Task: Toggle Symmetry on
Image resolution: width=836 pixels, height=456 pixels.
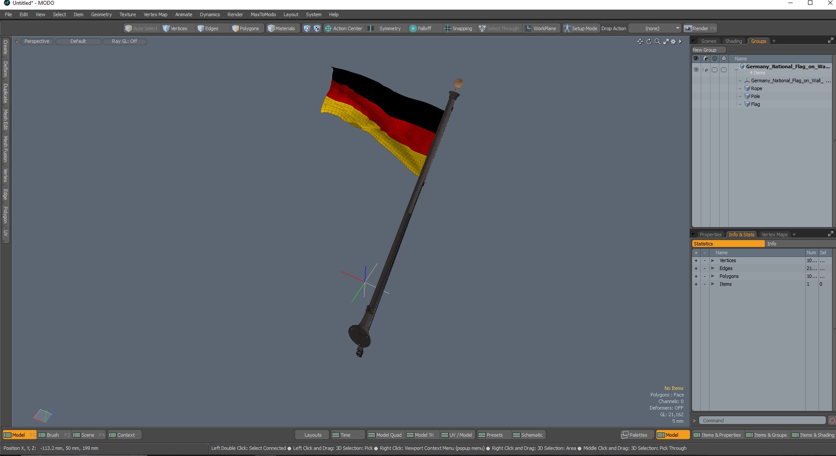Action: tap(385, 28)
